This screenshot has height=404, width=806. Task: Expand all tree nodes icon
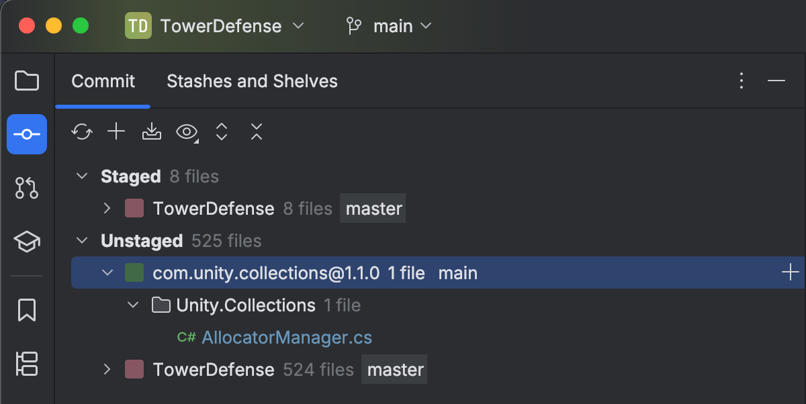pos(222,132)
